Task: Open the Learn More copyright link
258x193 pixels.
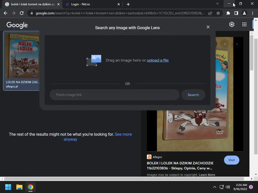Action: coord(207,175)
